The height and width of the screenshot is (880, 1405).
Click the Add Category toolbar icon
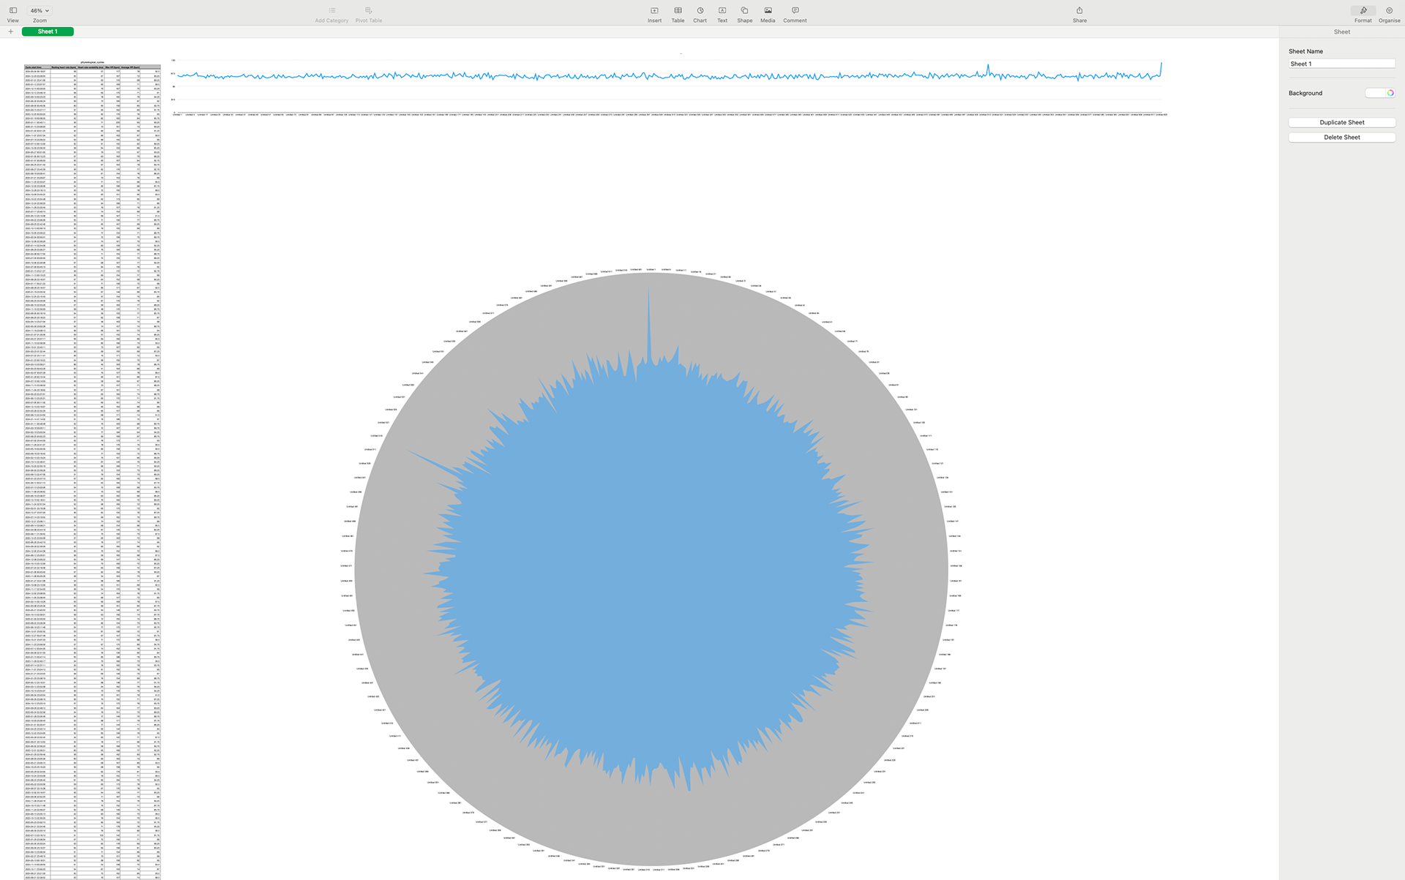pyautogui.click(x=331, y=11)
